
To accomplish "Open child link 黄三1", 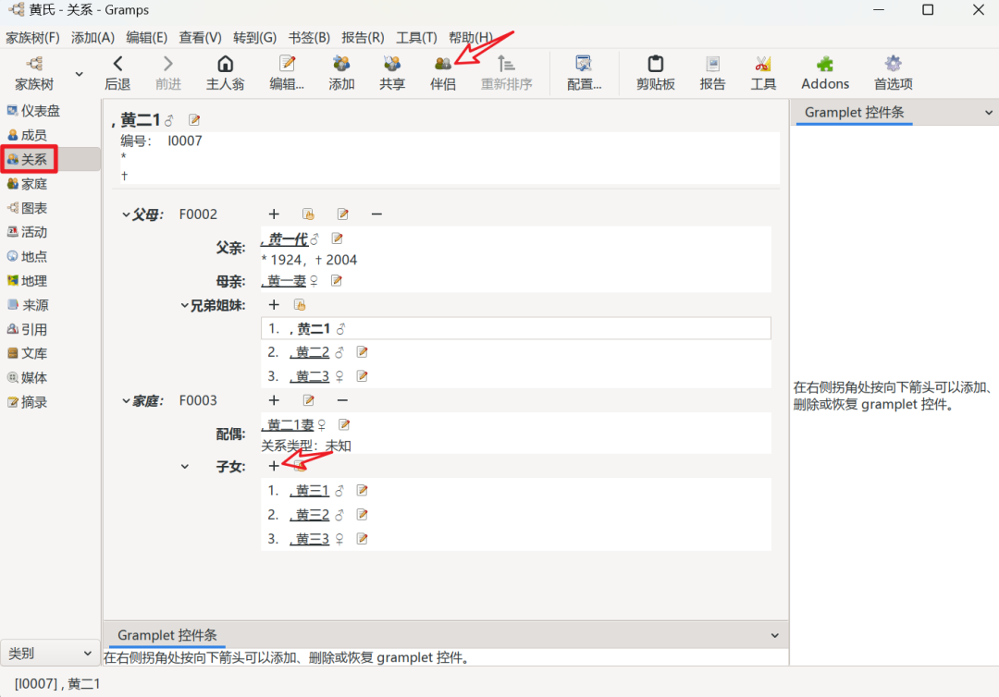I will (311, 491).
